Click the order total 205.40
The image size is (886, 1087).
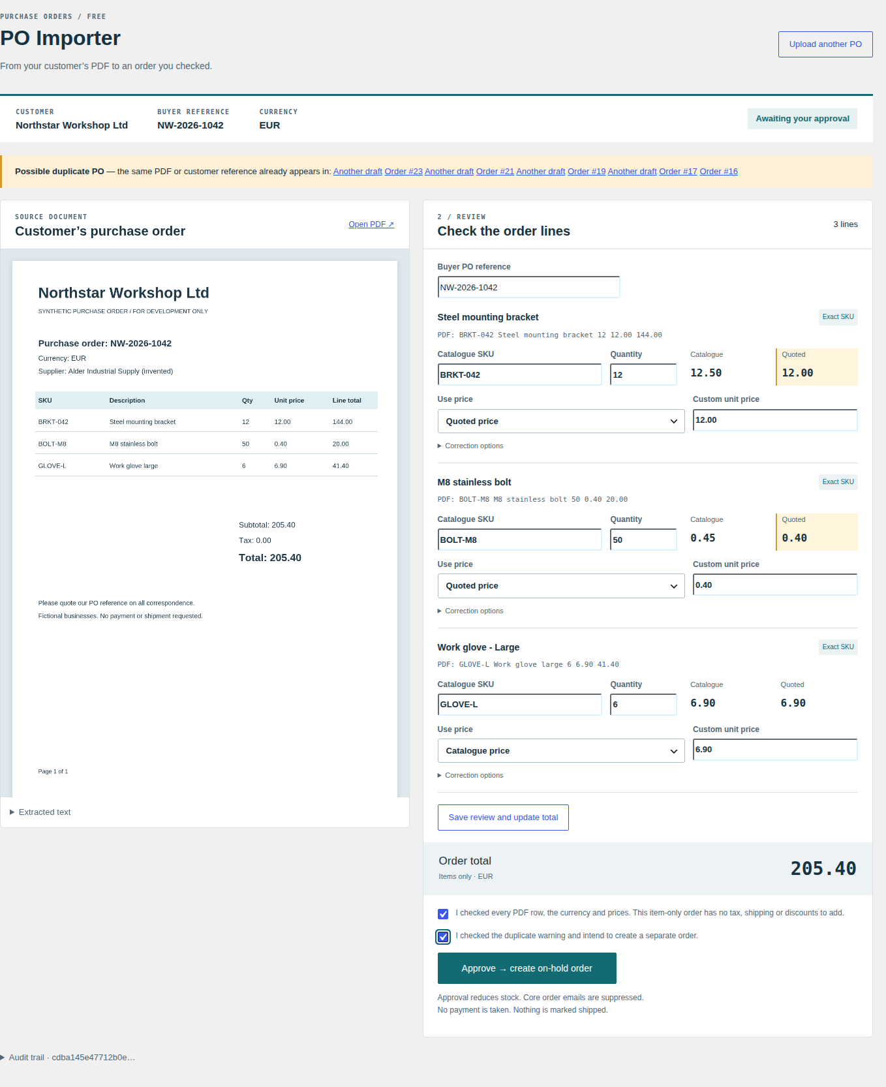(x=823, y=869)
